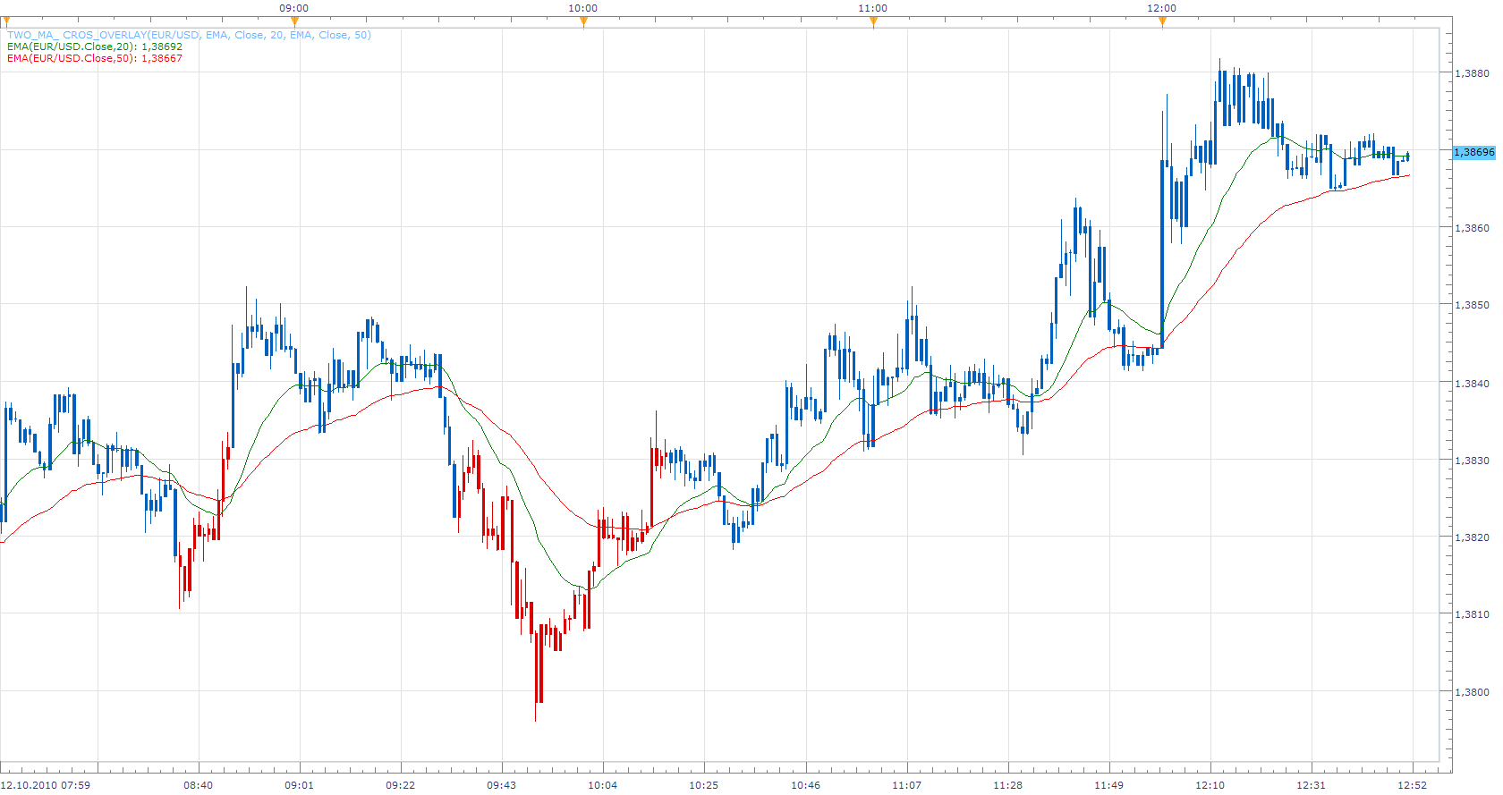
Task: Select the green EMA 20 legend line
Action: click(95, 47)
